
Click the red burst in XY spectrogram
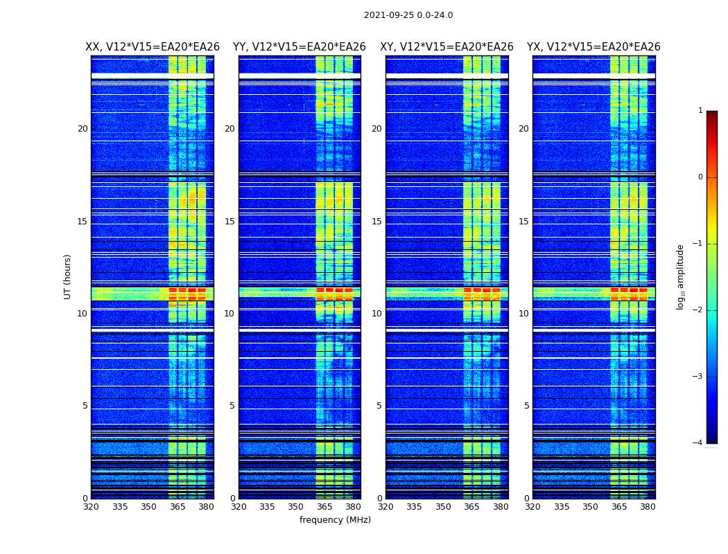(482, 290)
